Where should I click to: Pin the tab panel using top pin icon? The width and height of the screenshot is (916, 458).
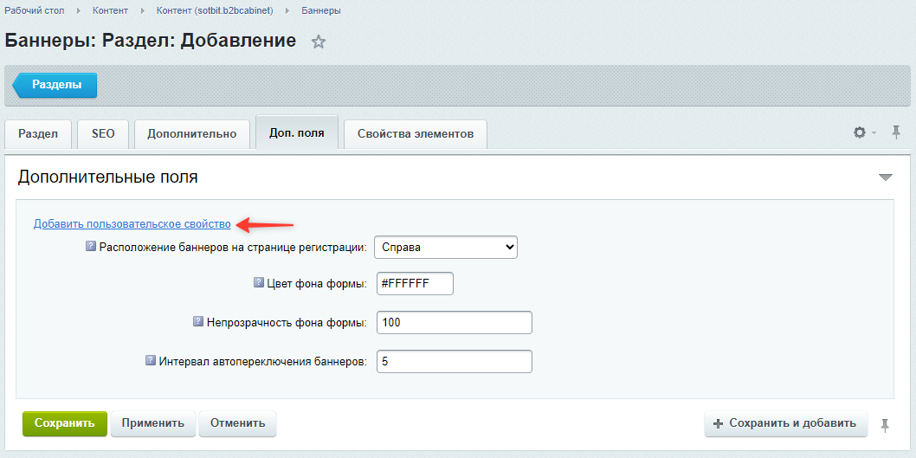click(896, 132)
